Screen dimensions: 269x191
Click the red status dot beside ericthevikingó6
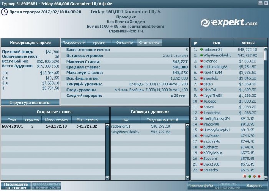pos(201,67)
